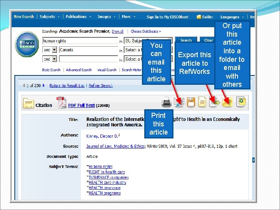Click New Search in top menu
Viewport: 280px width, 210px height.
click(x=24, y=16)
